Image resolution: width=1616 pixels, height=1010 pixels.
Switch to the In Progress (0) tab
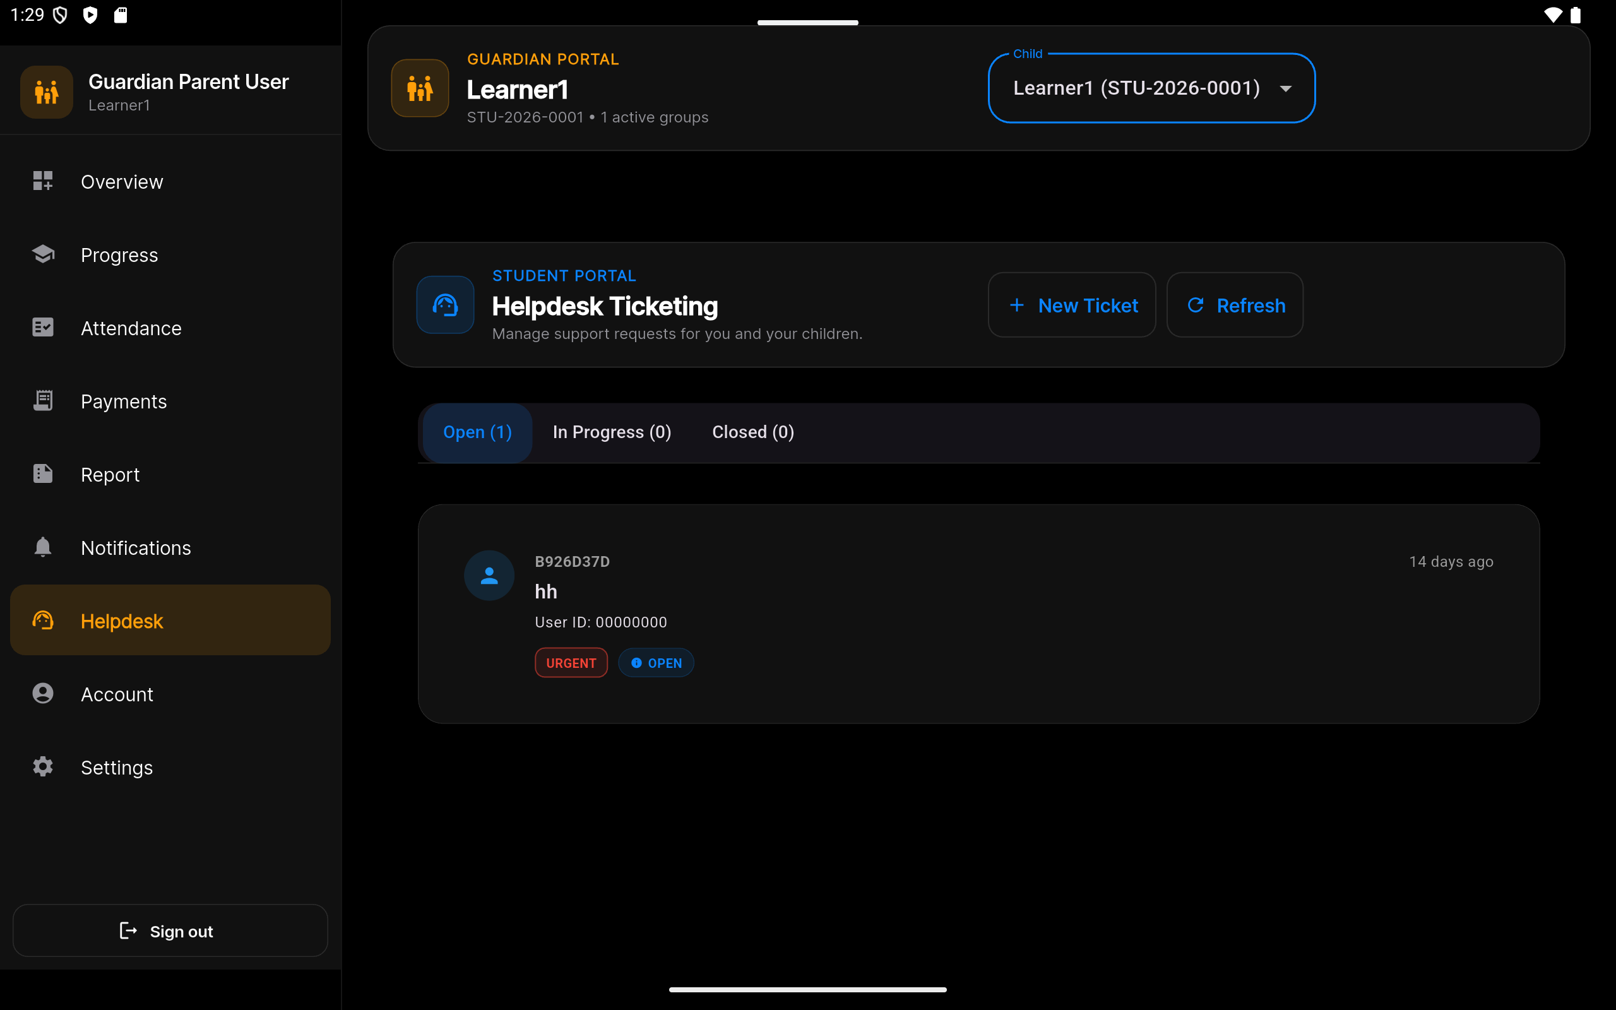coord(612,432)
